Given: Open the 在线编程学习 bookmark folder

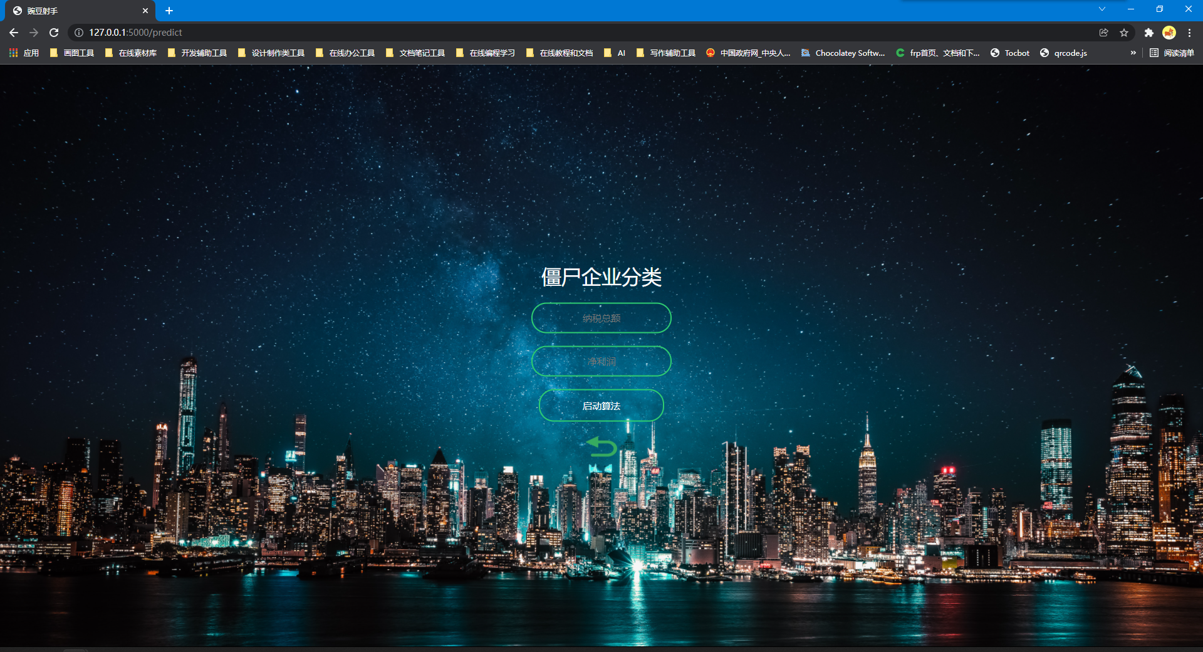Looking at the screenshot, I should pyautogui.click(x=486, y=53).
